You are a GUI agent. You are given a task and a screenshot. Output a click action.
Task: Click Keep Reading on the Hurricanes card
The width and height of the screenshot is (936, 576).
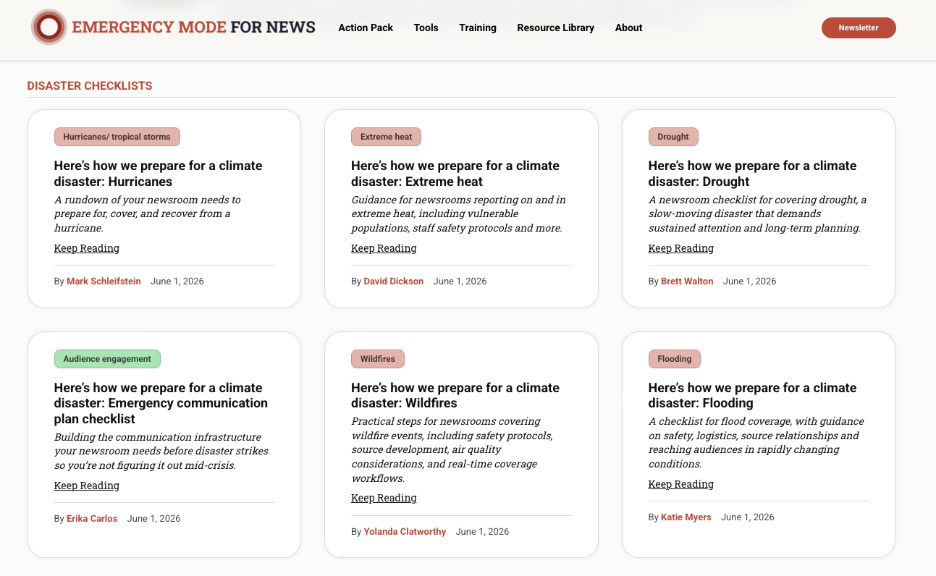click(x=87, y=248)
